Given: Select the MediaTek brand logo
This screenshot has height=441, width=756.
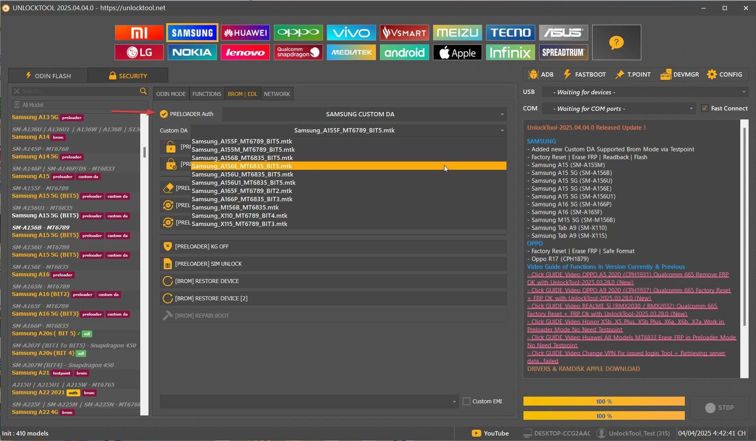Looking at the screenshot, I should [x=351, y=52].
